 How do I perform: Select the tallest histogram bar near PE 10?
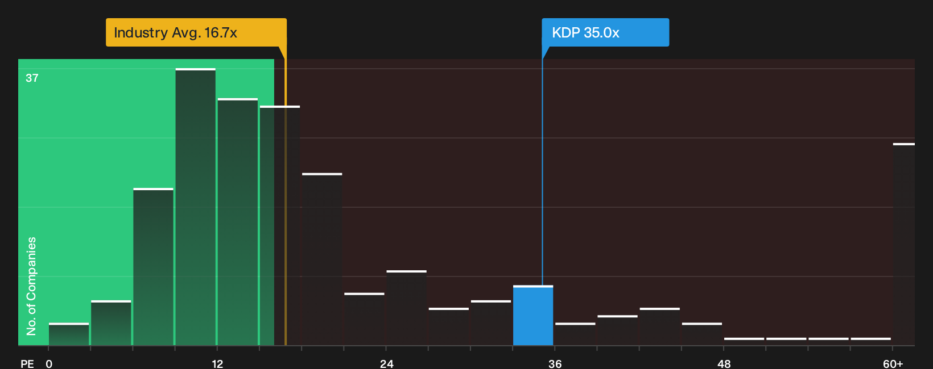196,207
